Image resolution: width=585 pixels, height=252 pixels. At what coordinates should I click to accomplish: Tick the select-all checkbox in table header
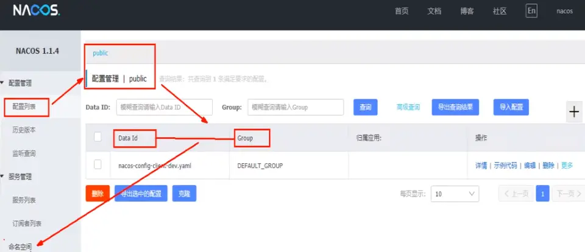(97, 137)
